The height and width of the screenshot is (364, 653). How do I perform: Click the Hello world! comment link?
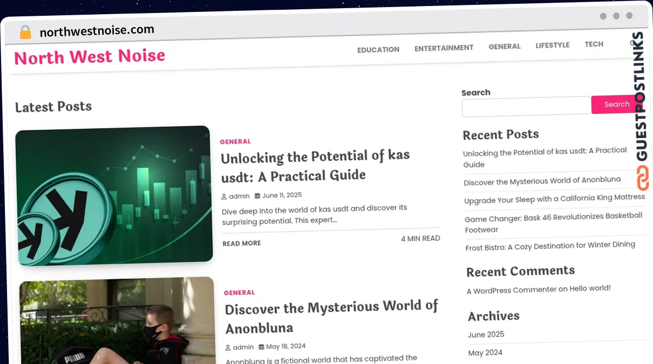[590, 288]
